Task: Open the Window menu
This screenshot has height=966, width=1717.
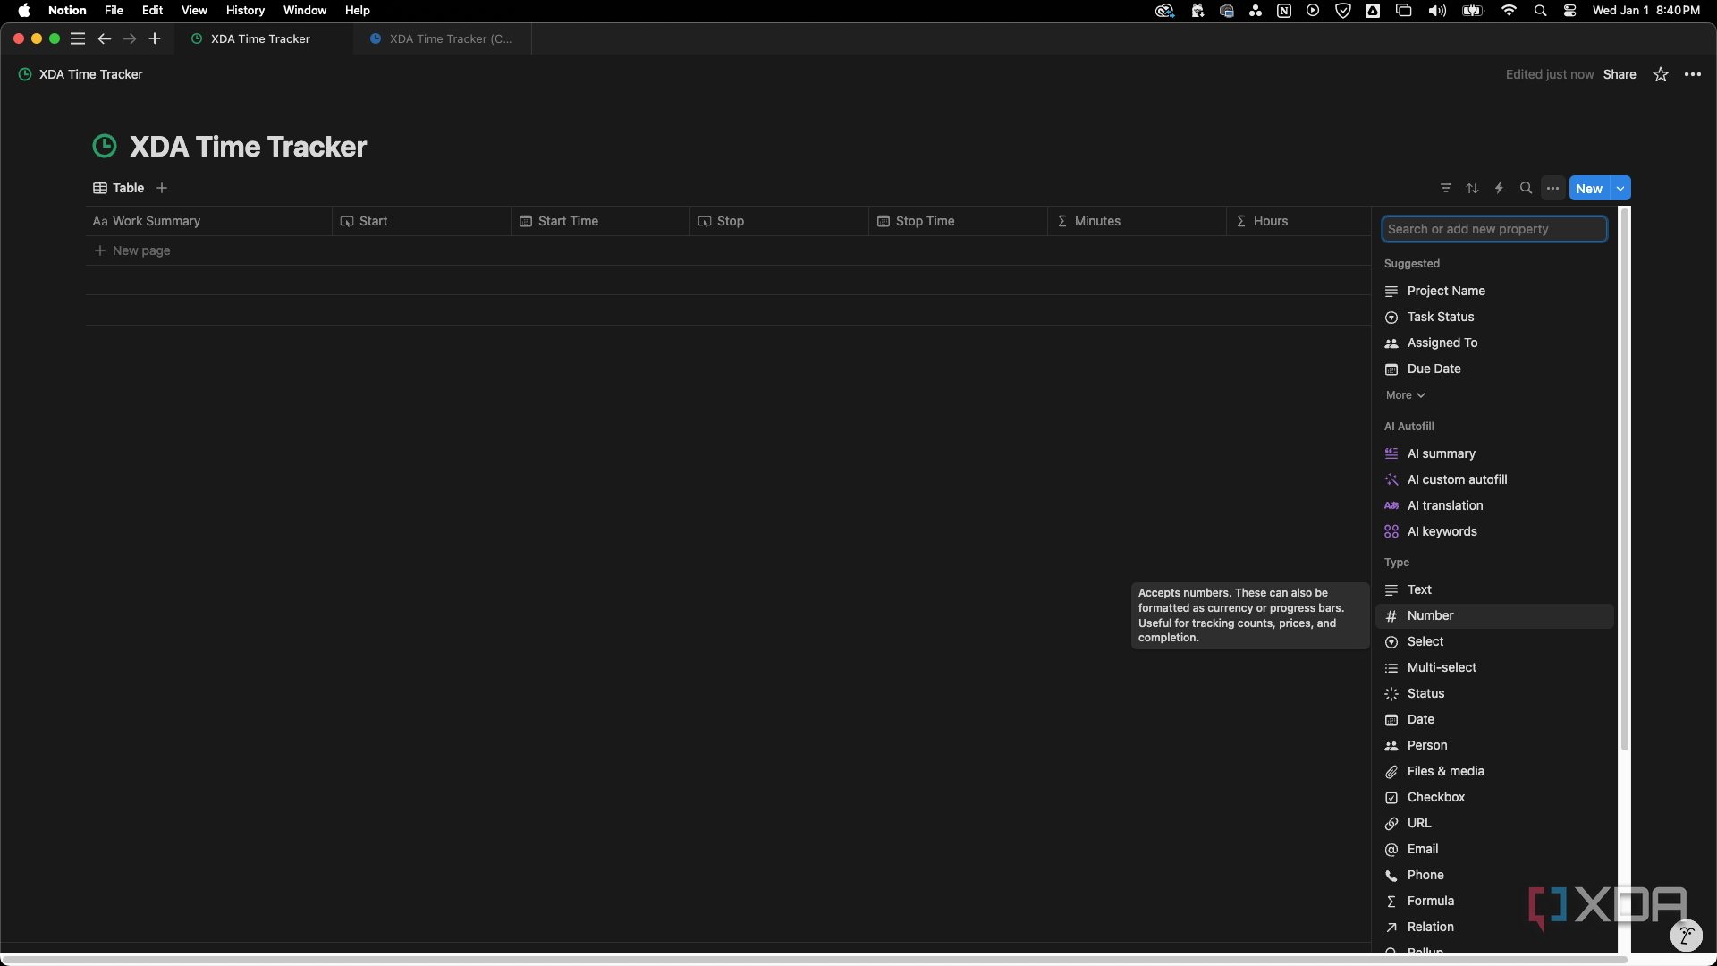Action: tap(305, 11)
